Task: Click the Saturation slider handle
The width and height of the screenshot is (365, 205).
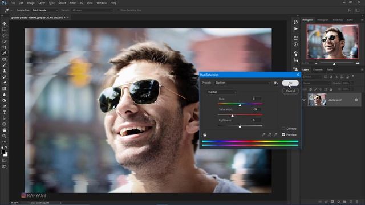Action: tap(232, 116)
